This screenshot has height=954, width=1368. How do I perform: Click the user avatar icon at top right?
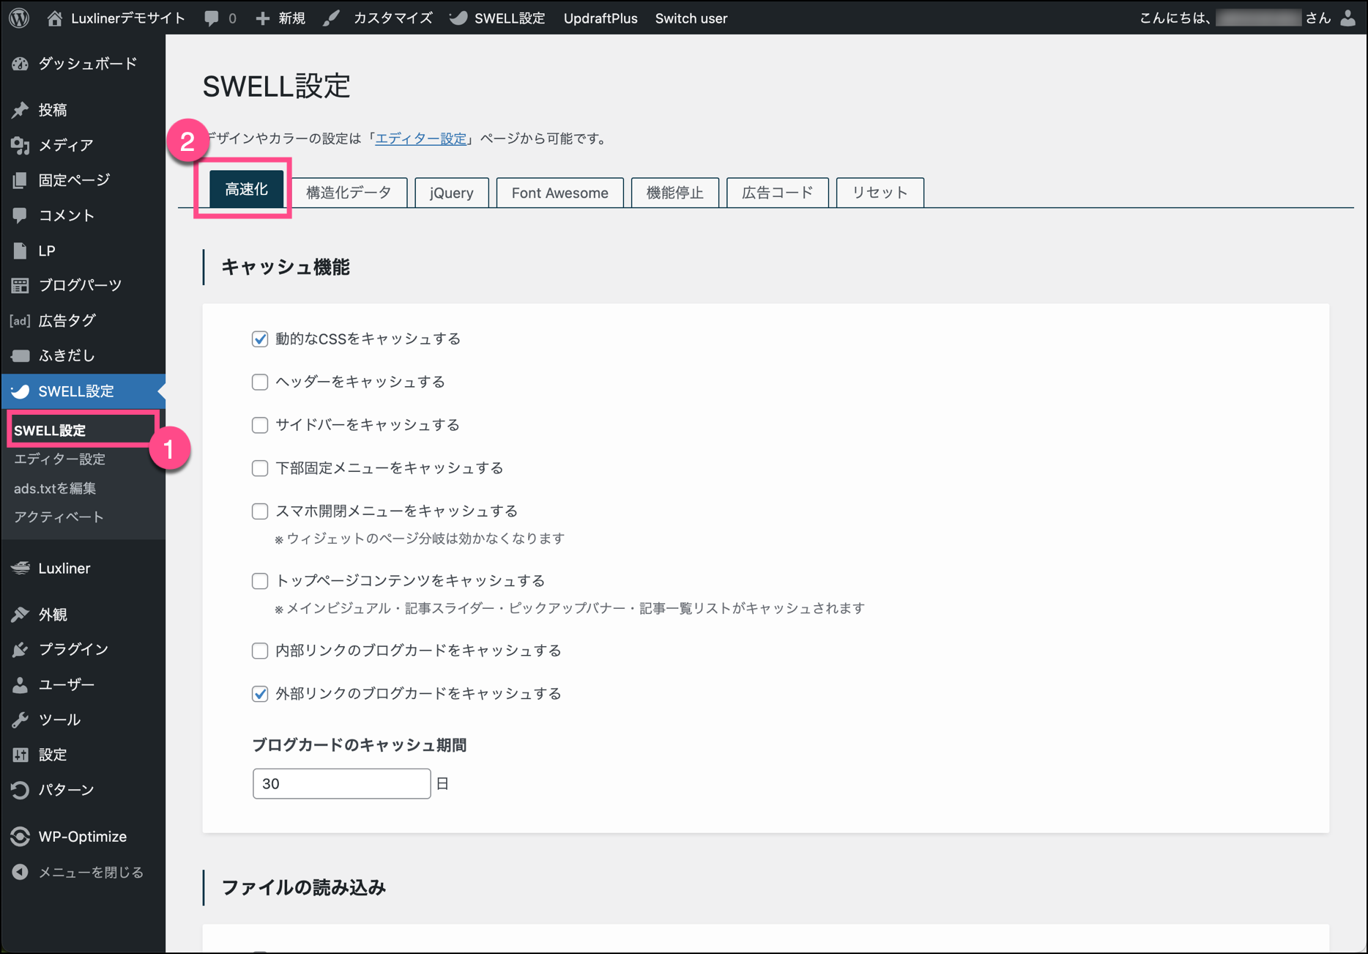coord(1347,18)
